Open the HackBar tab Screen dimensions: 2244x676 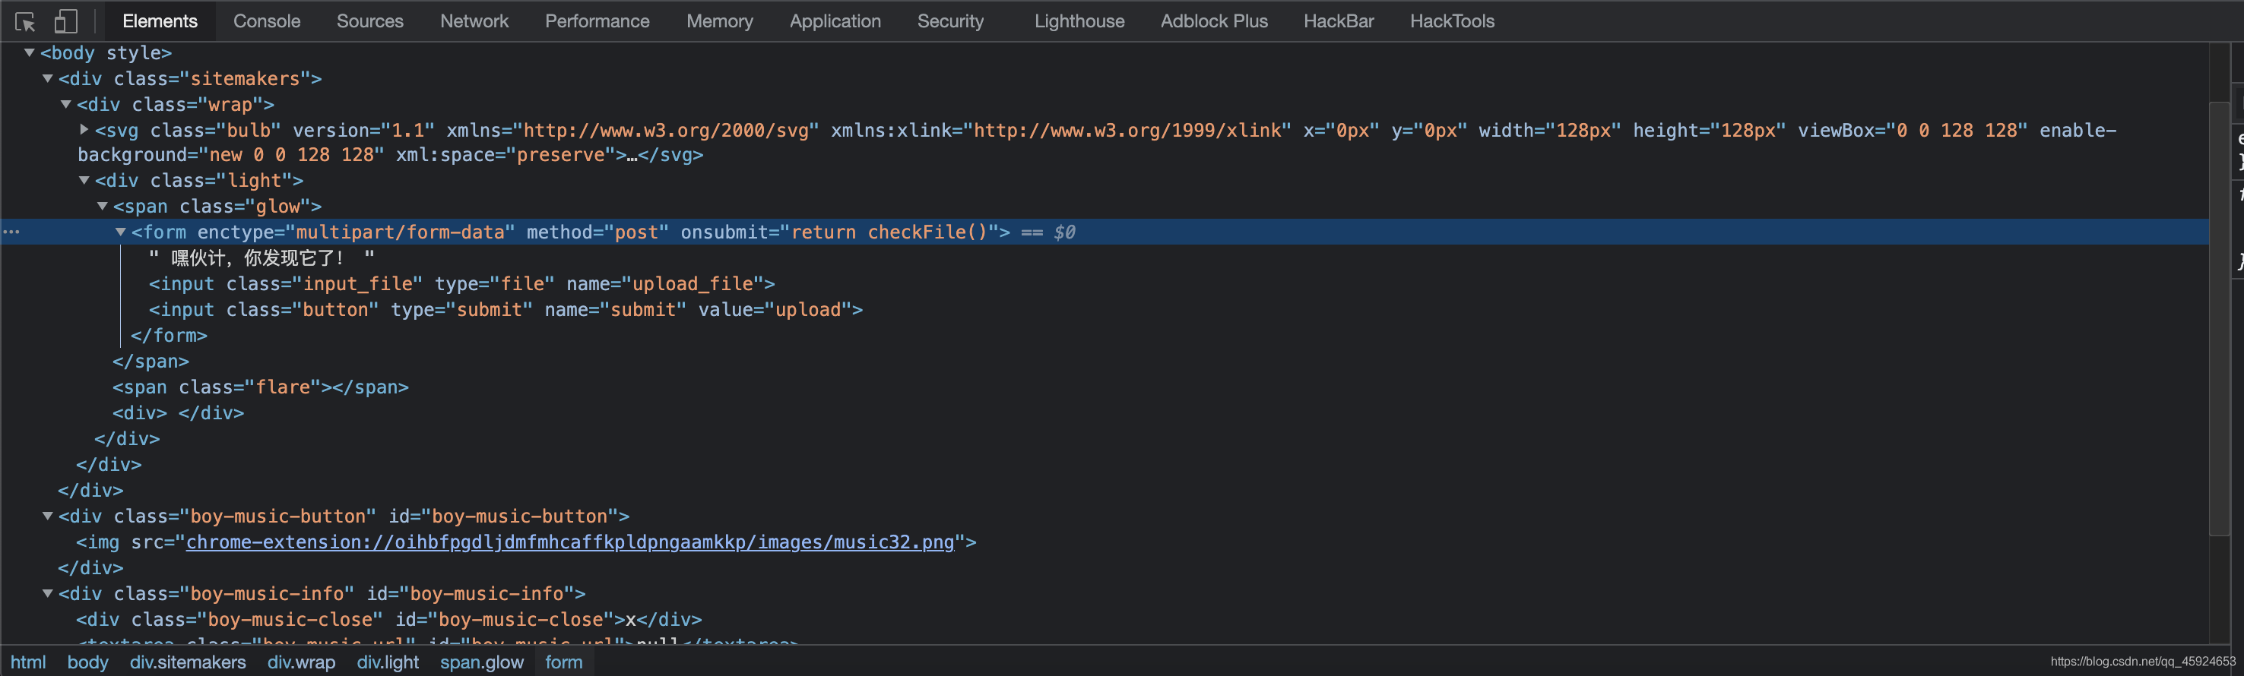pyautogui.click(x=1339, y=21)
